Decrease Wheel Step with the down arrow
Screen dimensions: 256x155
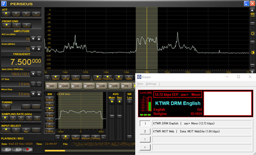(33, 94)
